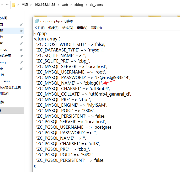Click 'ZC_MYSQL_SERVER' => 'localhost' line
180x172 pixels.
72,66
